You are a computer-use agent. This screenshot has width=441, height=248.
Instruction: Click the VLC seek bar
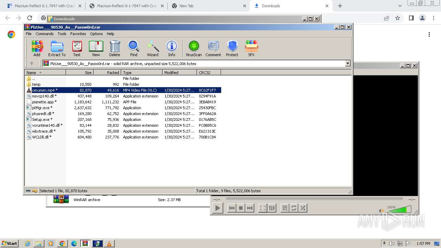point(314,199)
